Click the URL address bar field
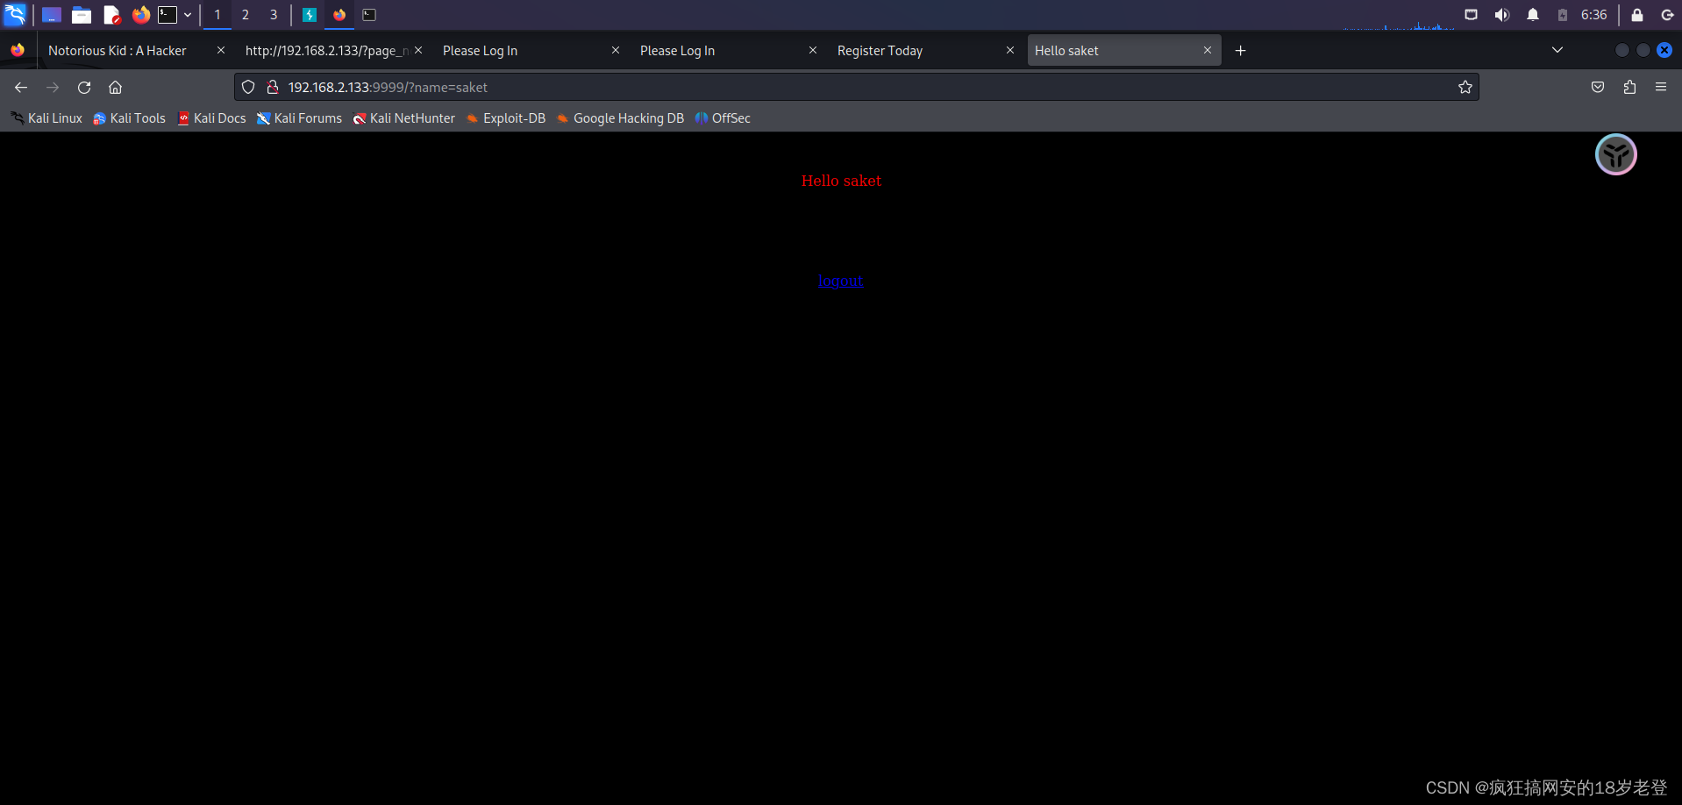Image resolution: width=1682 pixels, height=805 pixels. tap(857, 87)
